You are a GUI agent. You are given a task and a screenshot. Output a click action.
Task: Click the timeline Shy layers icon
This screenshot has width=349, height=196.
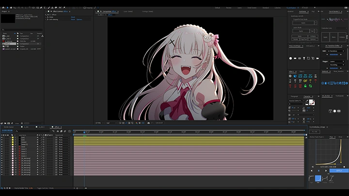click(58, 131)
